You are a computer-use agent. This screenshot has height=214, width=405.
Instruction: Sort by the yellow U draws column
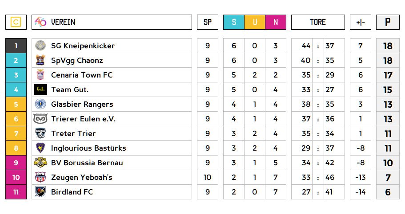click(x=255, y=22)
